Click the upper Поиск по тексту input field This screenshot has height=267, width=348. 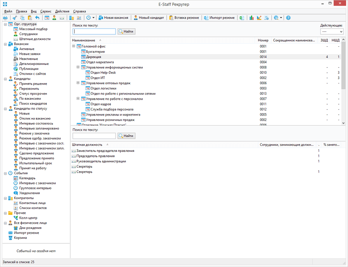94,31
